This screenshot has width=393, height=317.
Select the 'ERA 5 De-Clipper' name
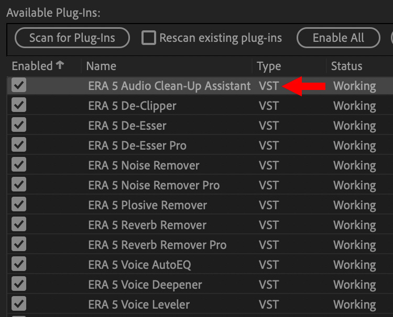pyautogui.click(x=133, y=106)
